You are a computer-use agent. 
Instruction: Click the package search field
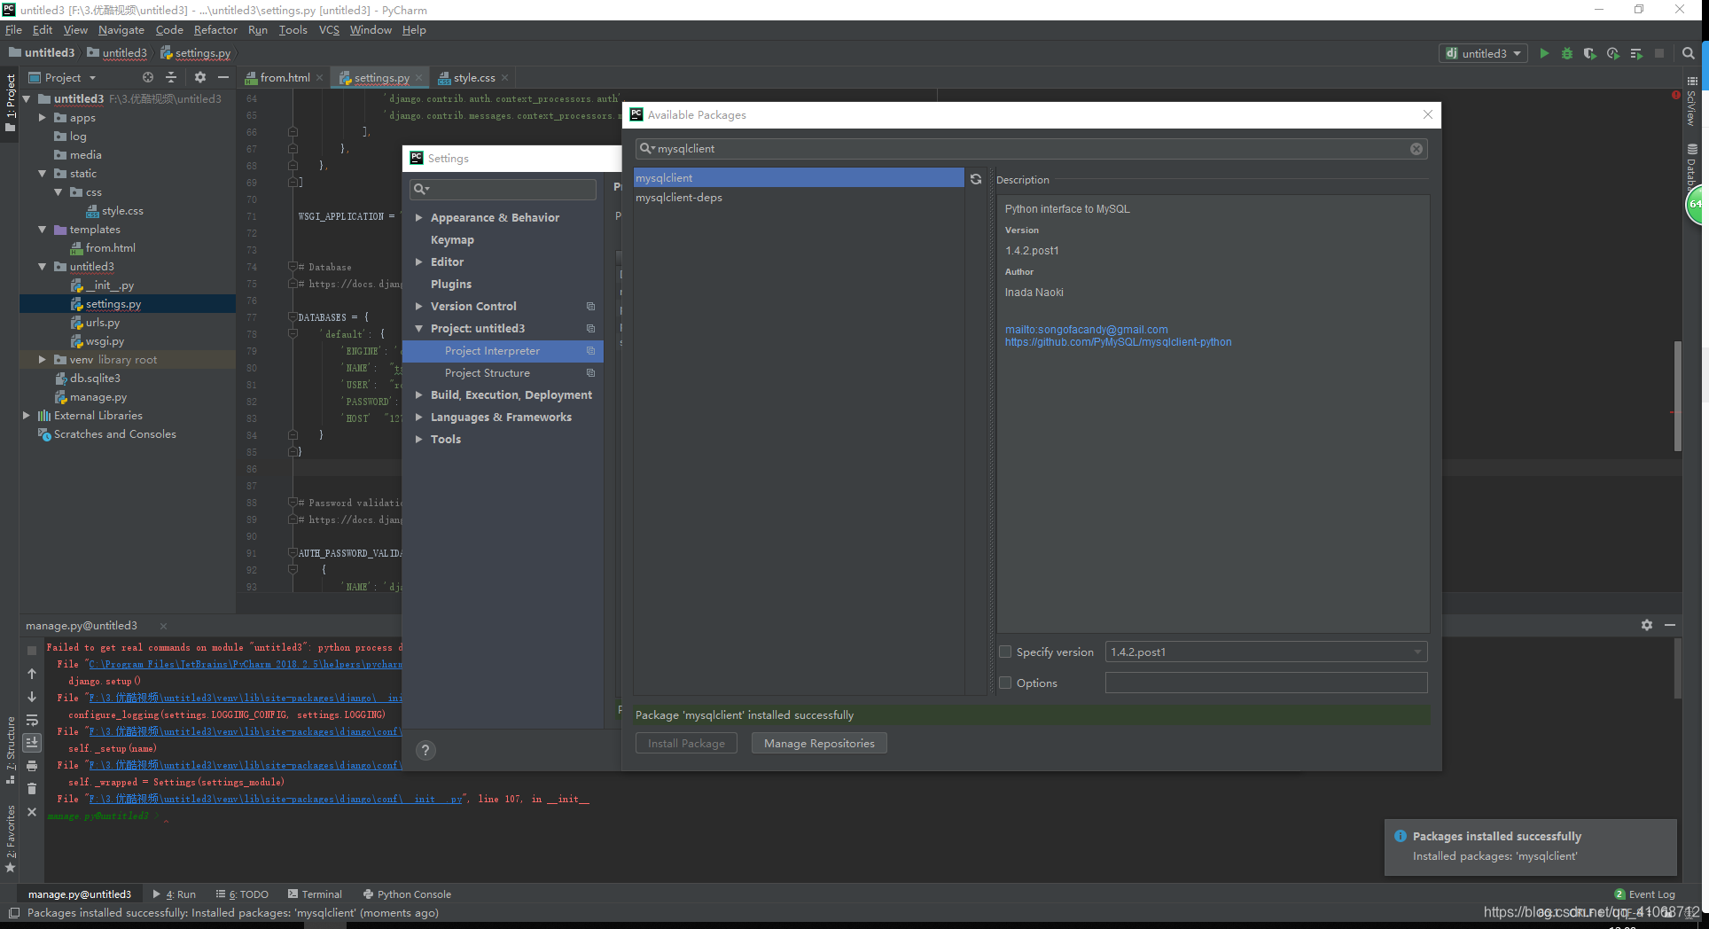[1031, 149]
